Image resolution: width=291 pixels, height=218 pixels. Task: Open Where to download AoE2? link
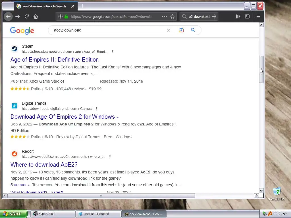tap(44, 165)
